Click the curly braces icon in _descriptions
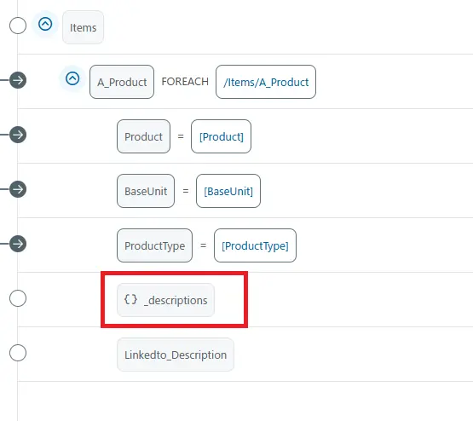 click(x=130, y=299)
